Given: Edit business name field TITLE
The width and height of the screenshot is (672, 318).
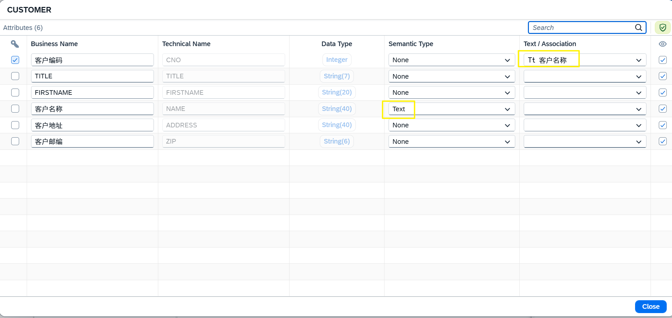Looking at the screenshot, I should 92,76.
